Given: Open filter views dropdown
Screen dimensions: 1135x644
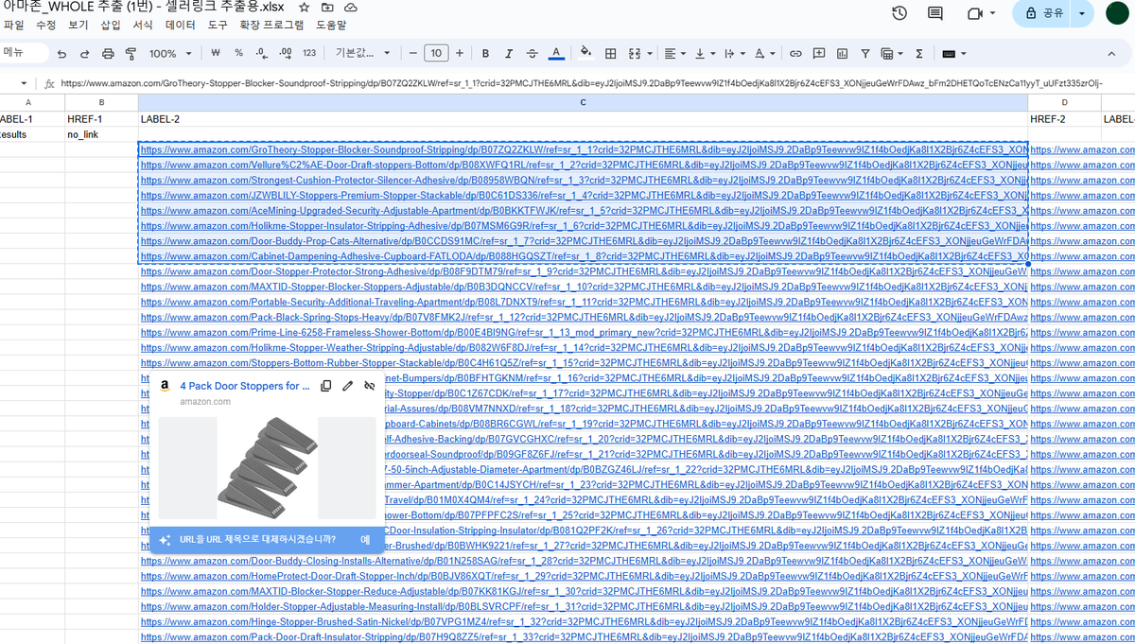Looking at the screenshot, I should click(892, 54).
